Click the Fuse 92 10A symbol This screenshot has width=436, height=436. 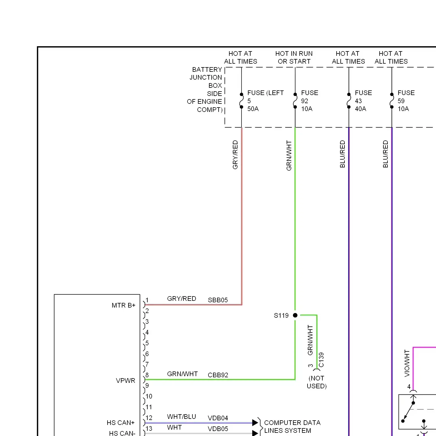tap(295, 101)
